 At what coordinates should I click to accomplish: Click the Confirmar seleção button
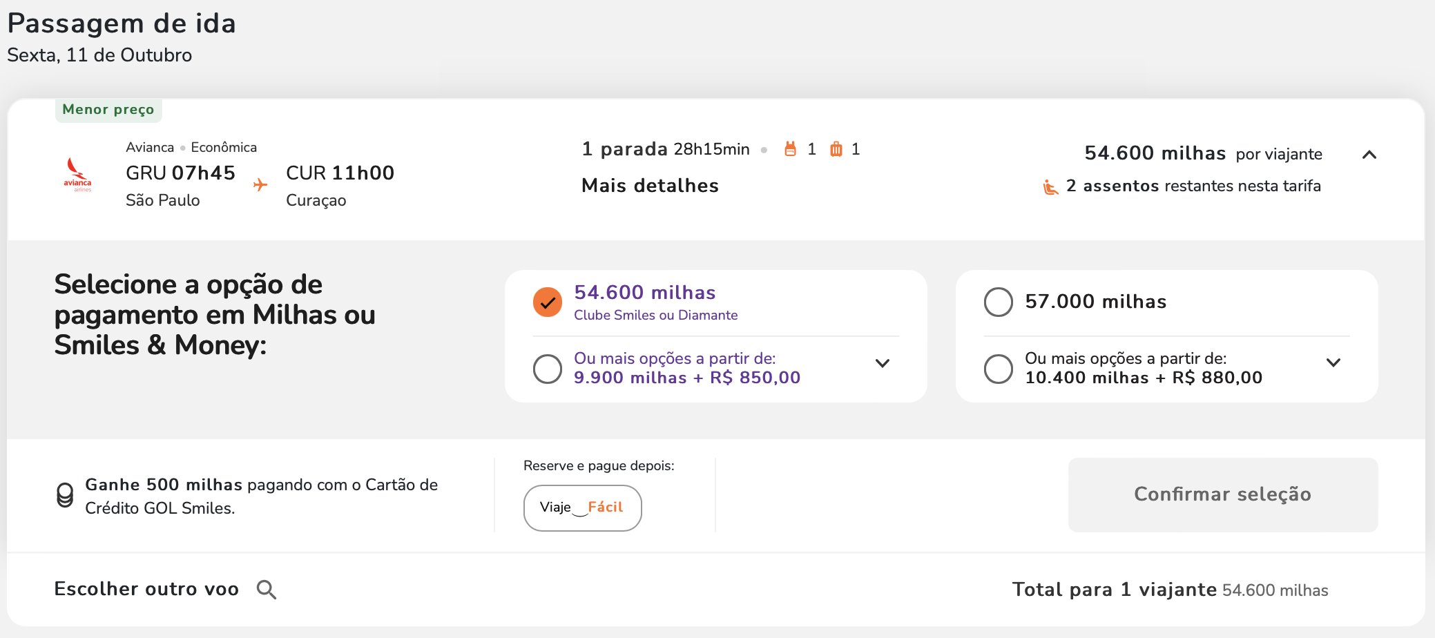1223,494
